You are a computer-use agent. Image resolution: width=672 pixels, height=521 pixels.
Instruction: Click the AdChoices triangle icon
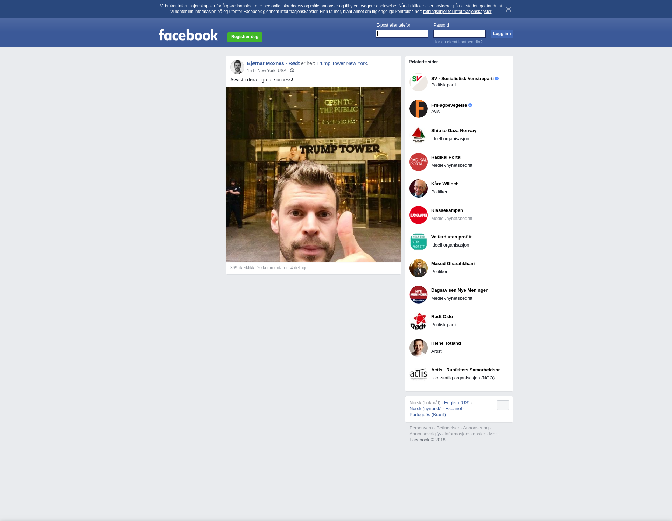point(439,434)
